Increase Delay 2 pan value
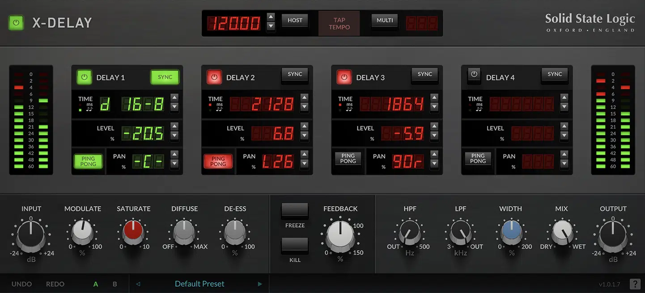Screen dimensions: 645x293 [305, 155]
